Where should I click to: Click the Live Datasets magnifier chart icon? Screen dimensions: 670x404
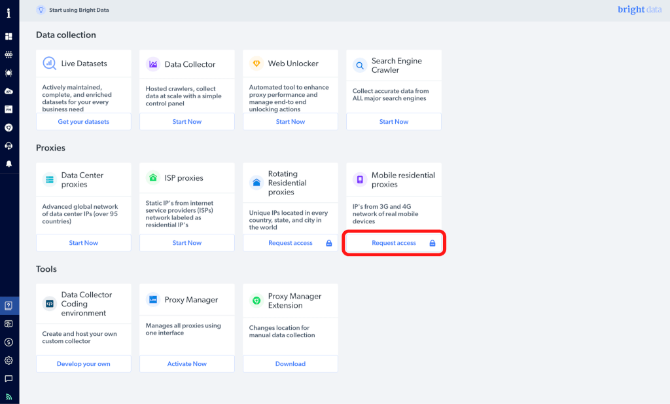click(x=50, y=64)
